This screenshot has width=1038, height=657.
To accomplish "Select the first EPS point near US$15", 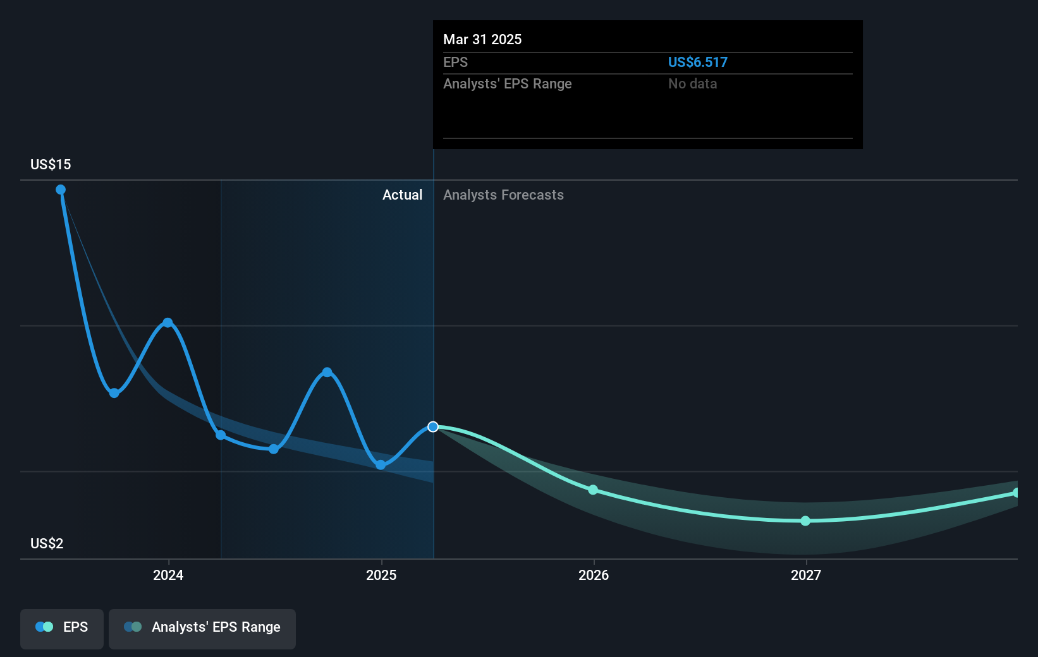I will point(61,190).
